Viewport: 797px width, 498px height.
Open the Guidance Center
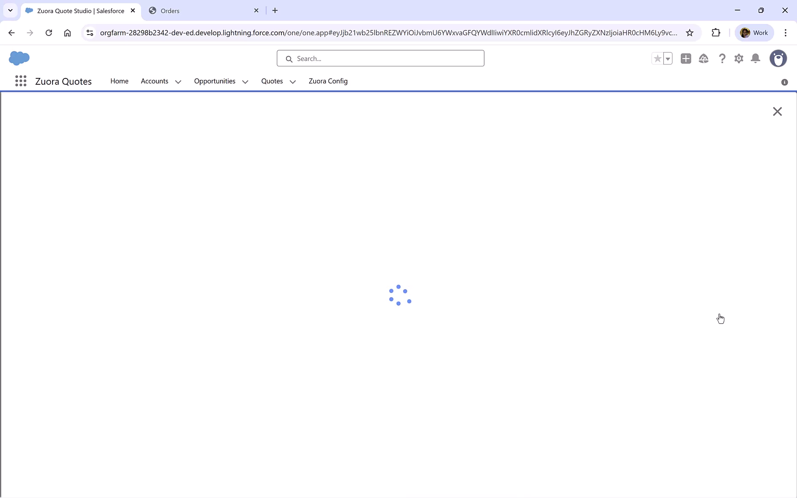click(704, 59)
